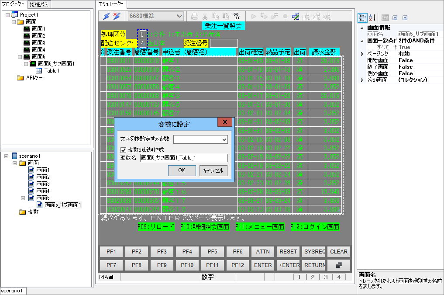This screenshot has width=444, height=295.
Task: Click the CLEAR key button
Action: 339,252
